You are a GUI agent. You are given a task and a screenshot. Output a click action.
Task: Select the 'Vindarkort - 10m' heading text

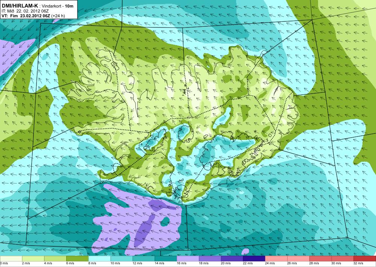[x=58, y=6]
